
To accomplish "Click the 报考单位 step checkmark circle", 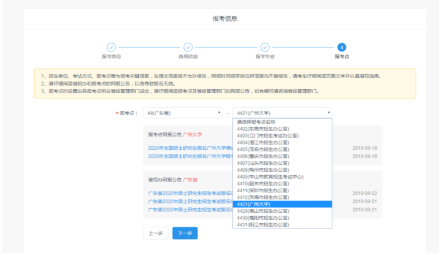I will [x=111, y=47].
